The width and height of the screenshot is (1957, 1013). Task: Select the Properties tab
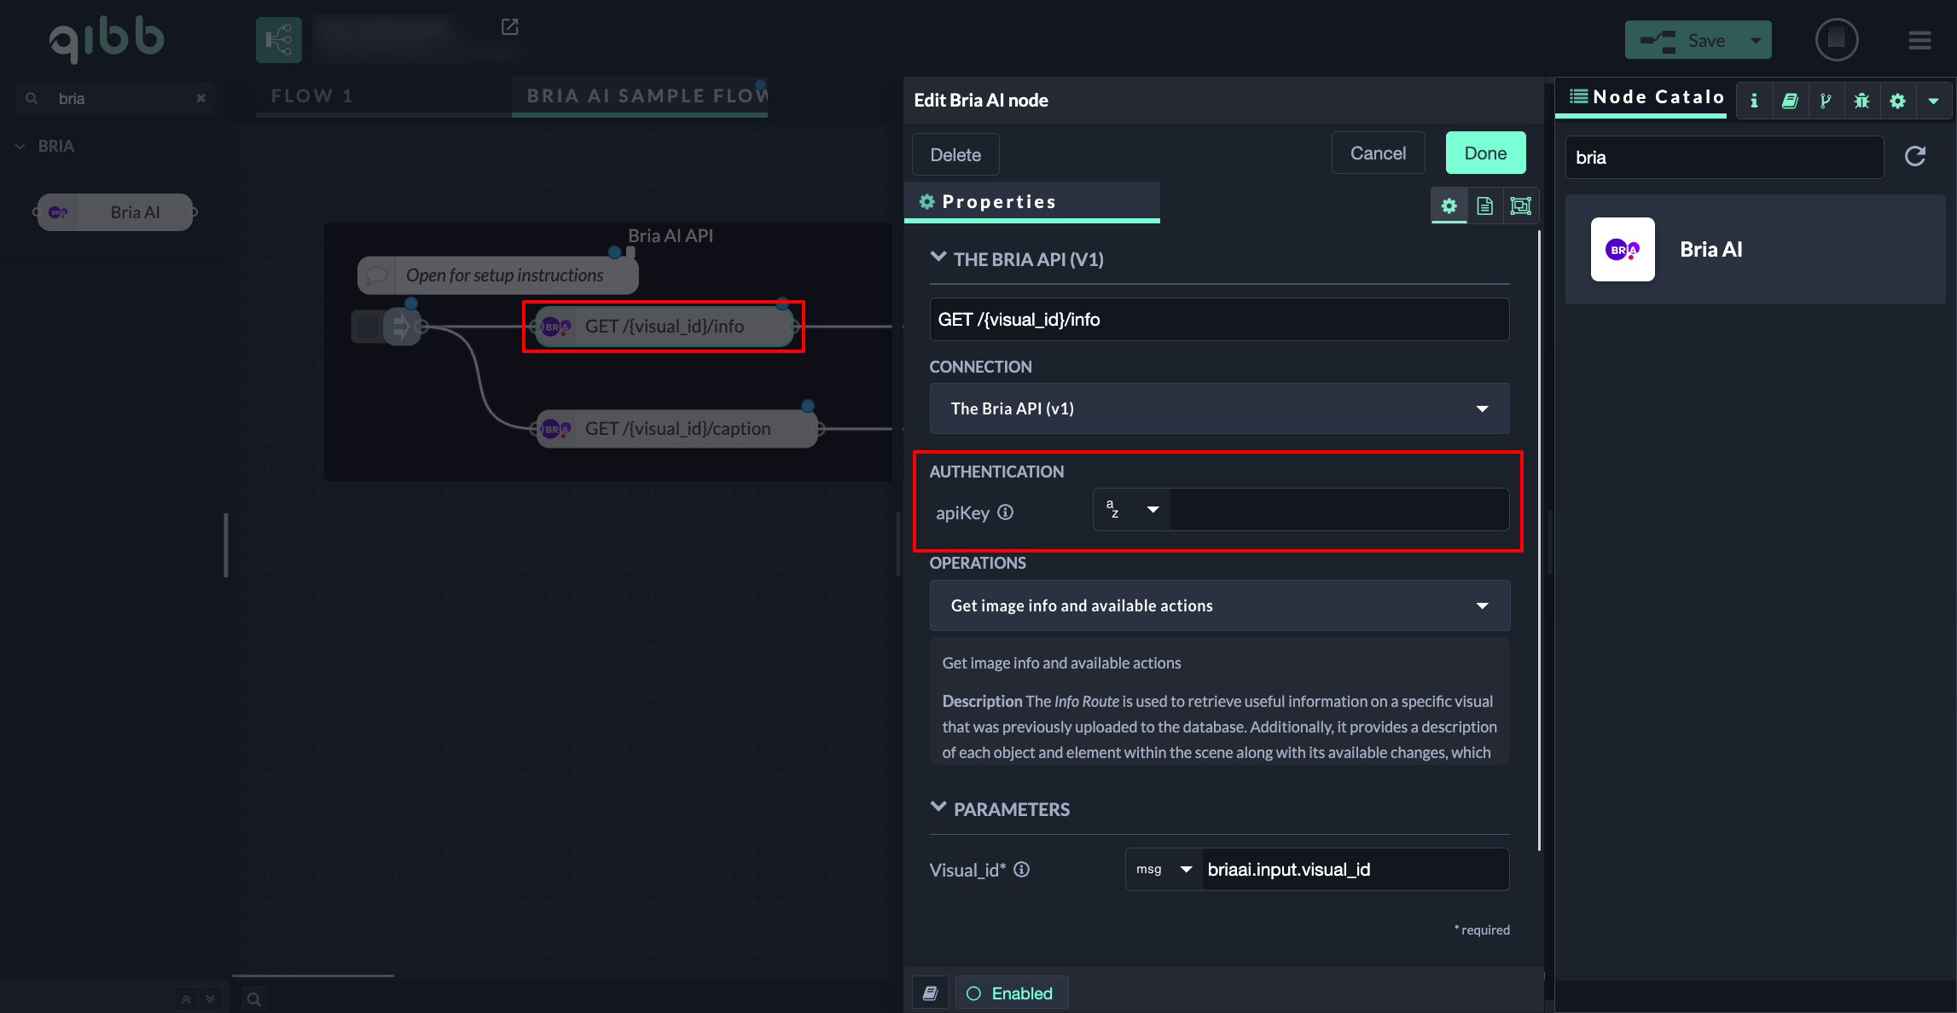tap(998, 202)
